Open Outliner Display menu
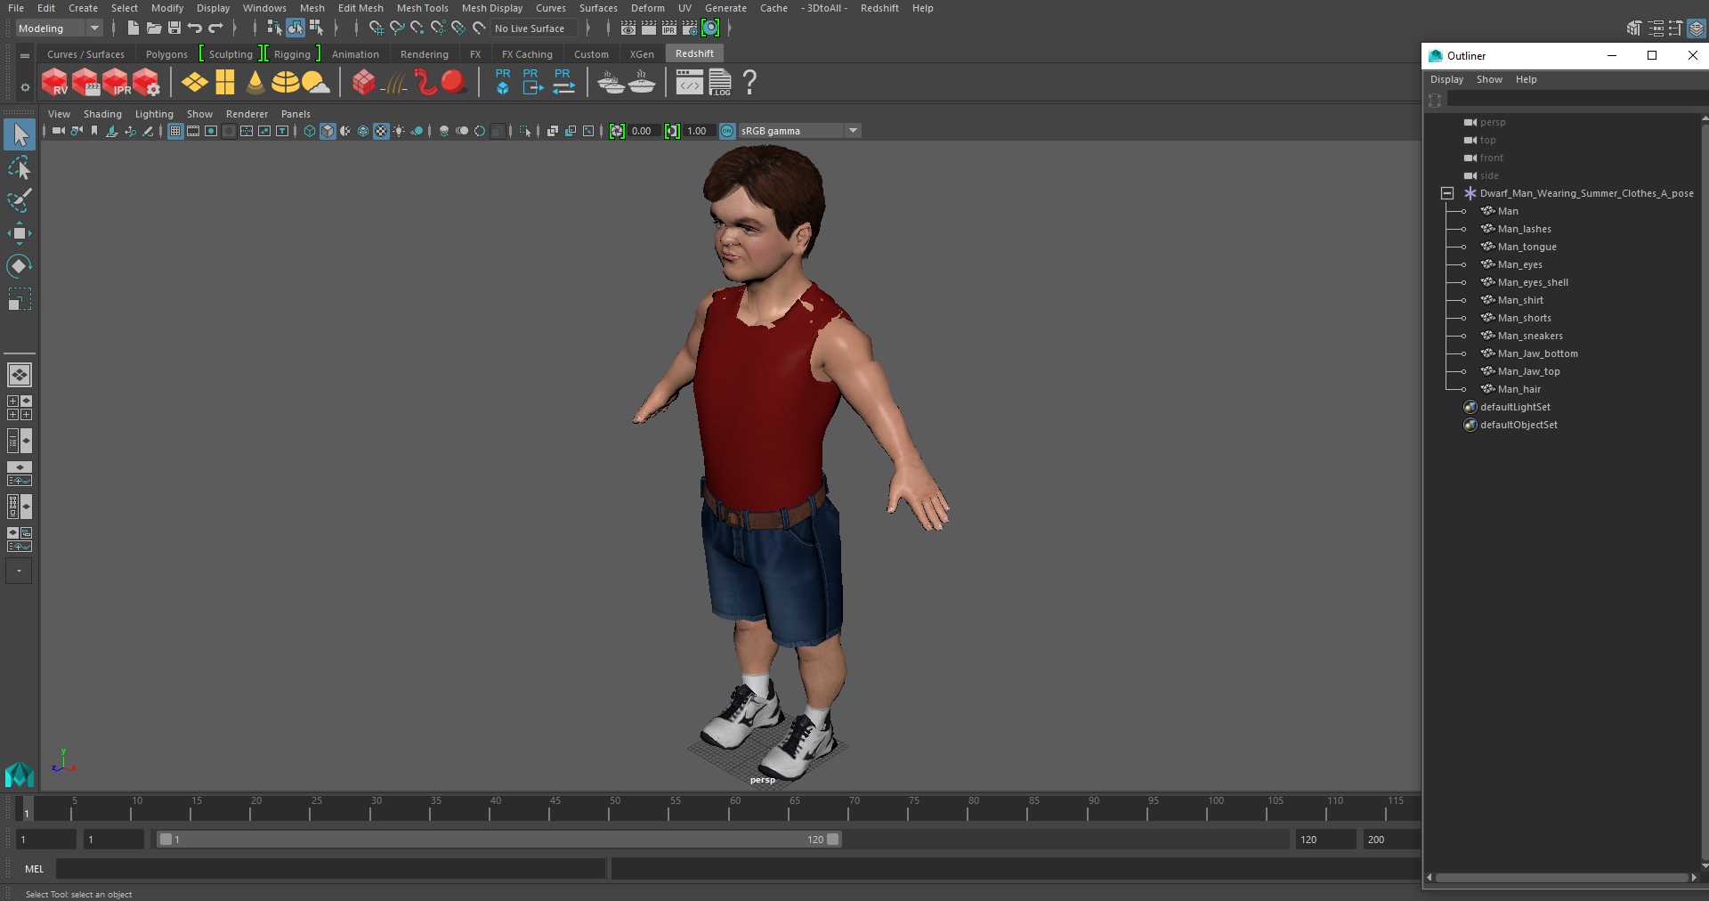Screen dimensions: 1709x901 pos(1446,79)
